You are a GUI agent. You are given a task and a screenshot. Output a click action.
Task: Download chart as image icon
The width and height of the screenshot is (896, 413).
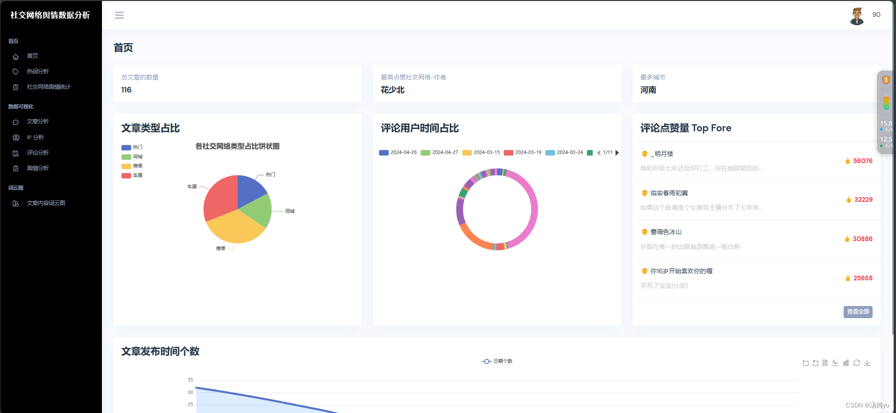tap(867, 363)
